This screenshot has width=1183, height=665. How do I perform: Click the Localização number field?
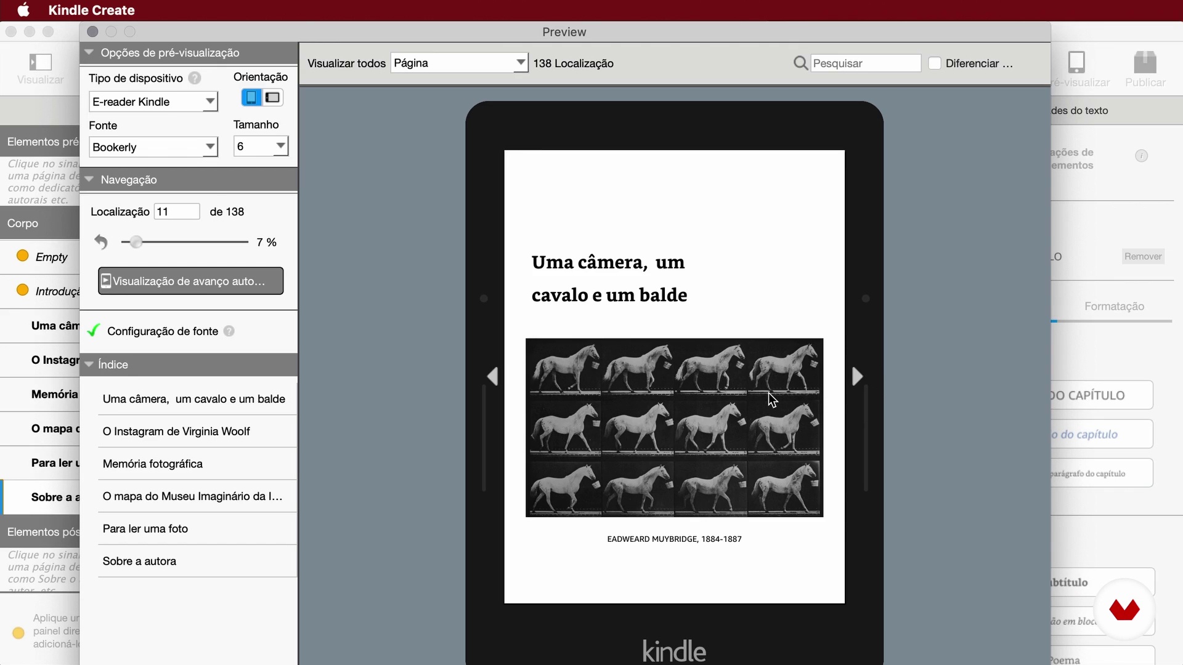[x=177, y=211]
